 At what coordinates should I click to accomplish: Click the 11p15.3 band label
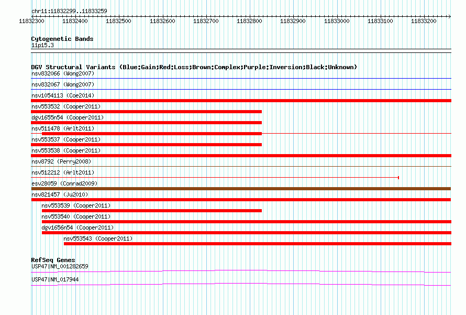point(42,45)
